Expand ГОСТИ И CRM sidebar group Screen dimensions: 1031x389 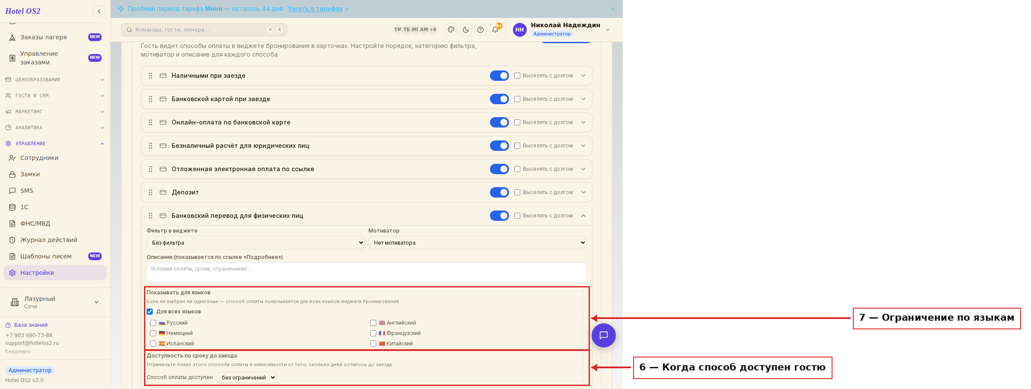[x=55, y=96]
